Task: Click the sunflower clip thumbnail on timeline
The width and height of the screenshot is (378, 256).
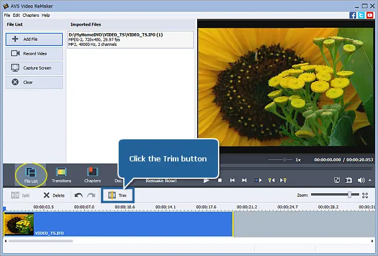Action: [19, 224]
